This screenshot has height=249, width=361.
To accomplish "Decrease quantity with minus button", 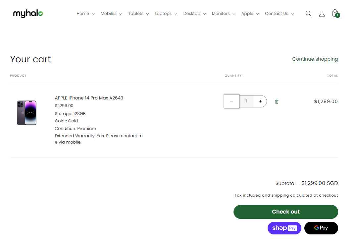I will (x=232, y=101).
